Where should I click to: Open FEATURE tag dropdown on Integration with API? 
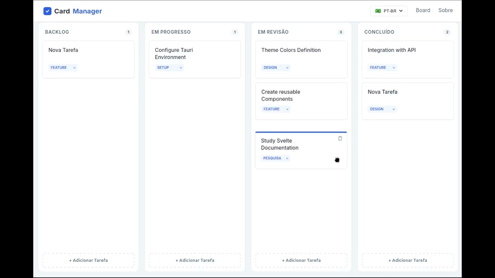coord(382,68)
